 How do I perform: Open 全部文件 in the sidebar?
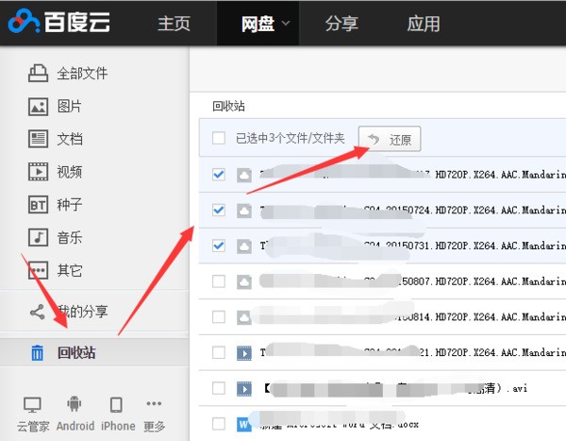pos(82,74)
